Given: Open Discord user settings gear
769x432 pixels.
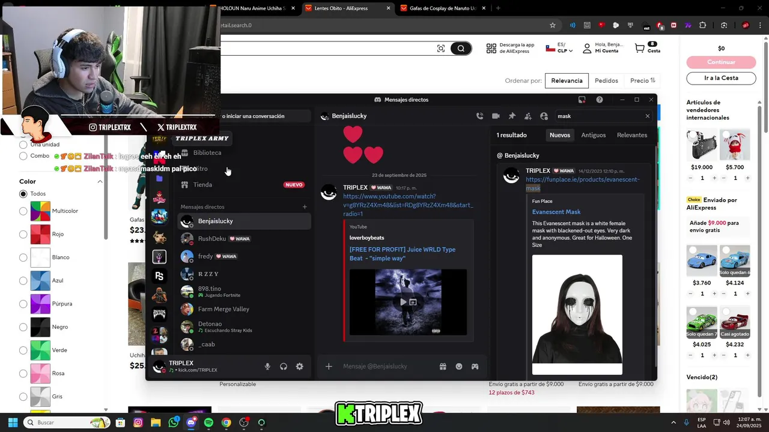Looking at the screenshot, I should 299,367.
